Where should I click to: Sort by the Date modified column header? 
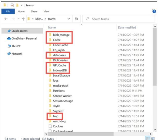[x=127, y=27]
